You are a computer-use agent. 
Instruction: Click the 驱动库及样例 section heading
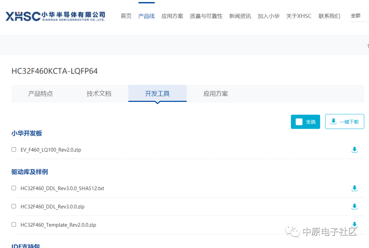click(30, 172)
